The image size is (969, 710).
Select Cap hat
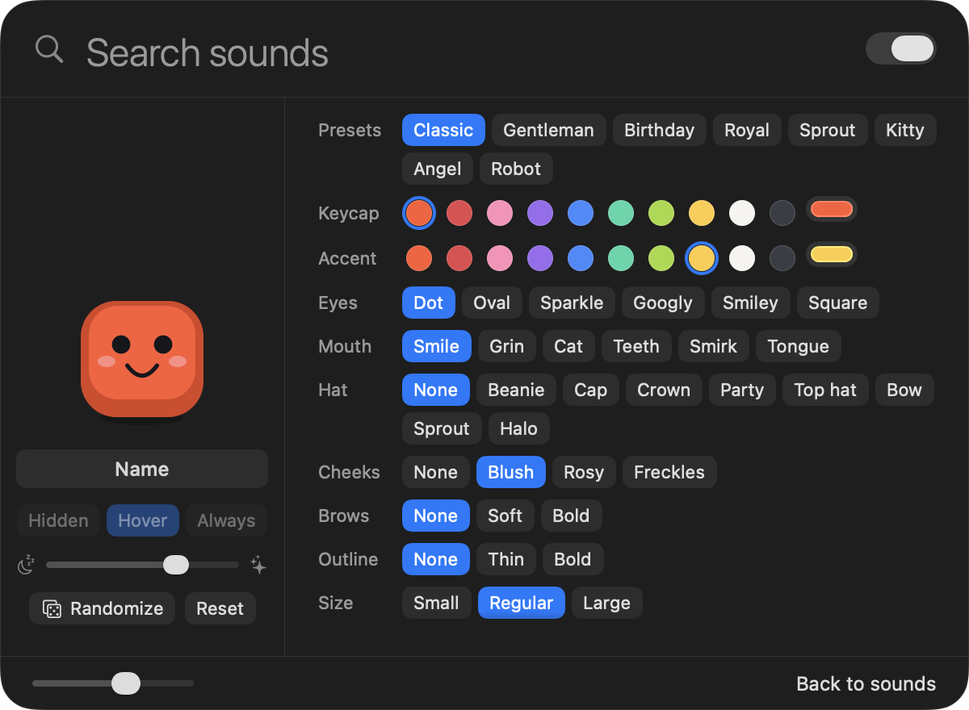coord(591,390)
